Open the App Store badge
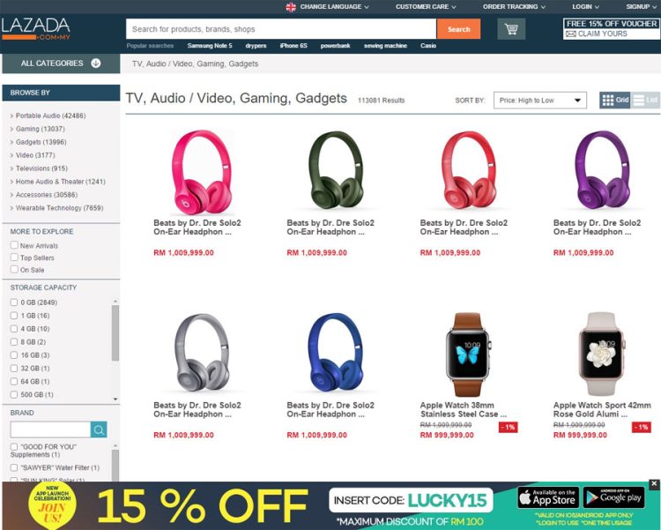Image resolution: width=661 pixels, height=530 pixels. [548, 497]
